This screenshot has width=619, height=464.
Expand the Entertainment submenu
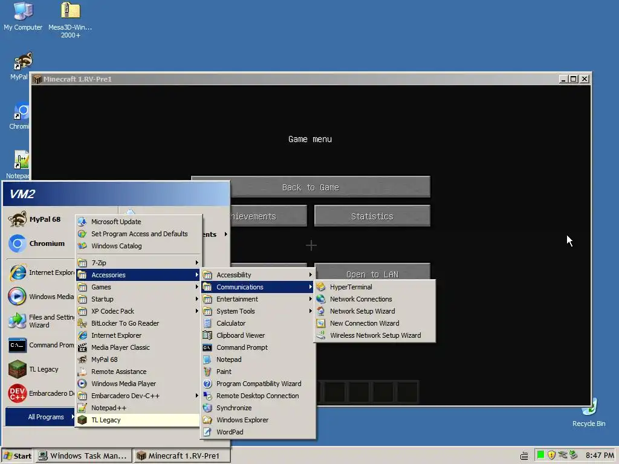tap(258, 299)
